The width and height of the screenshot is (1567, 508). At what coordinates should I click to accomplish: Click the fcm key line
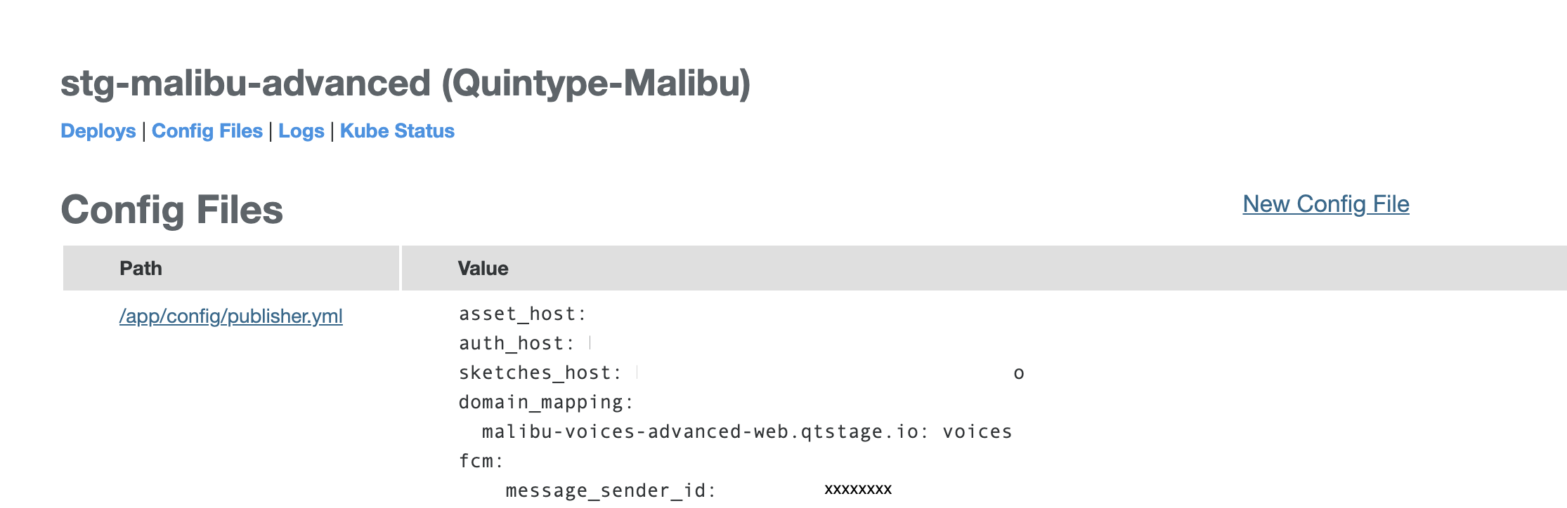click(x=481, y=461)
